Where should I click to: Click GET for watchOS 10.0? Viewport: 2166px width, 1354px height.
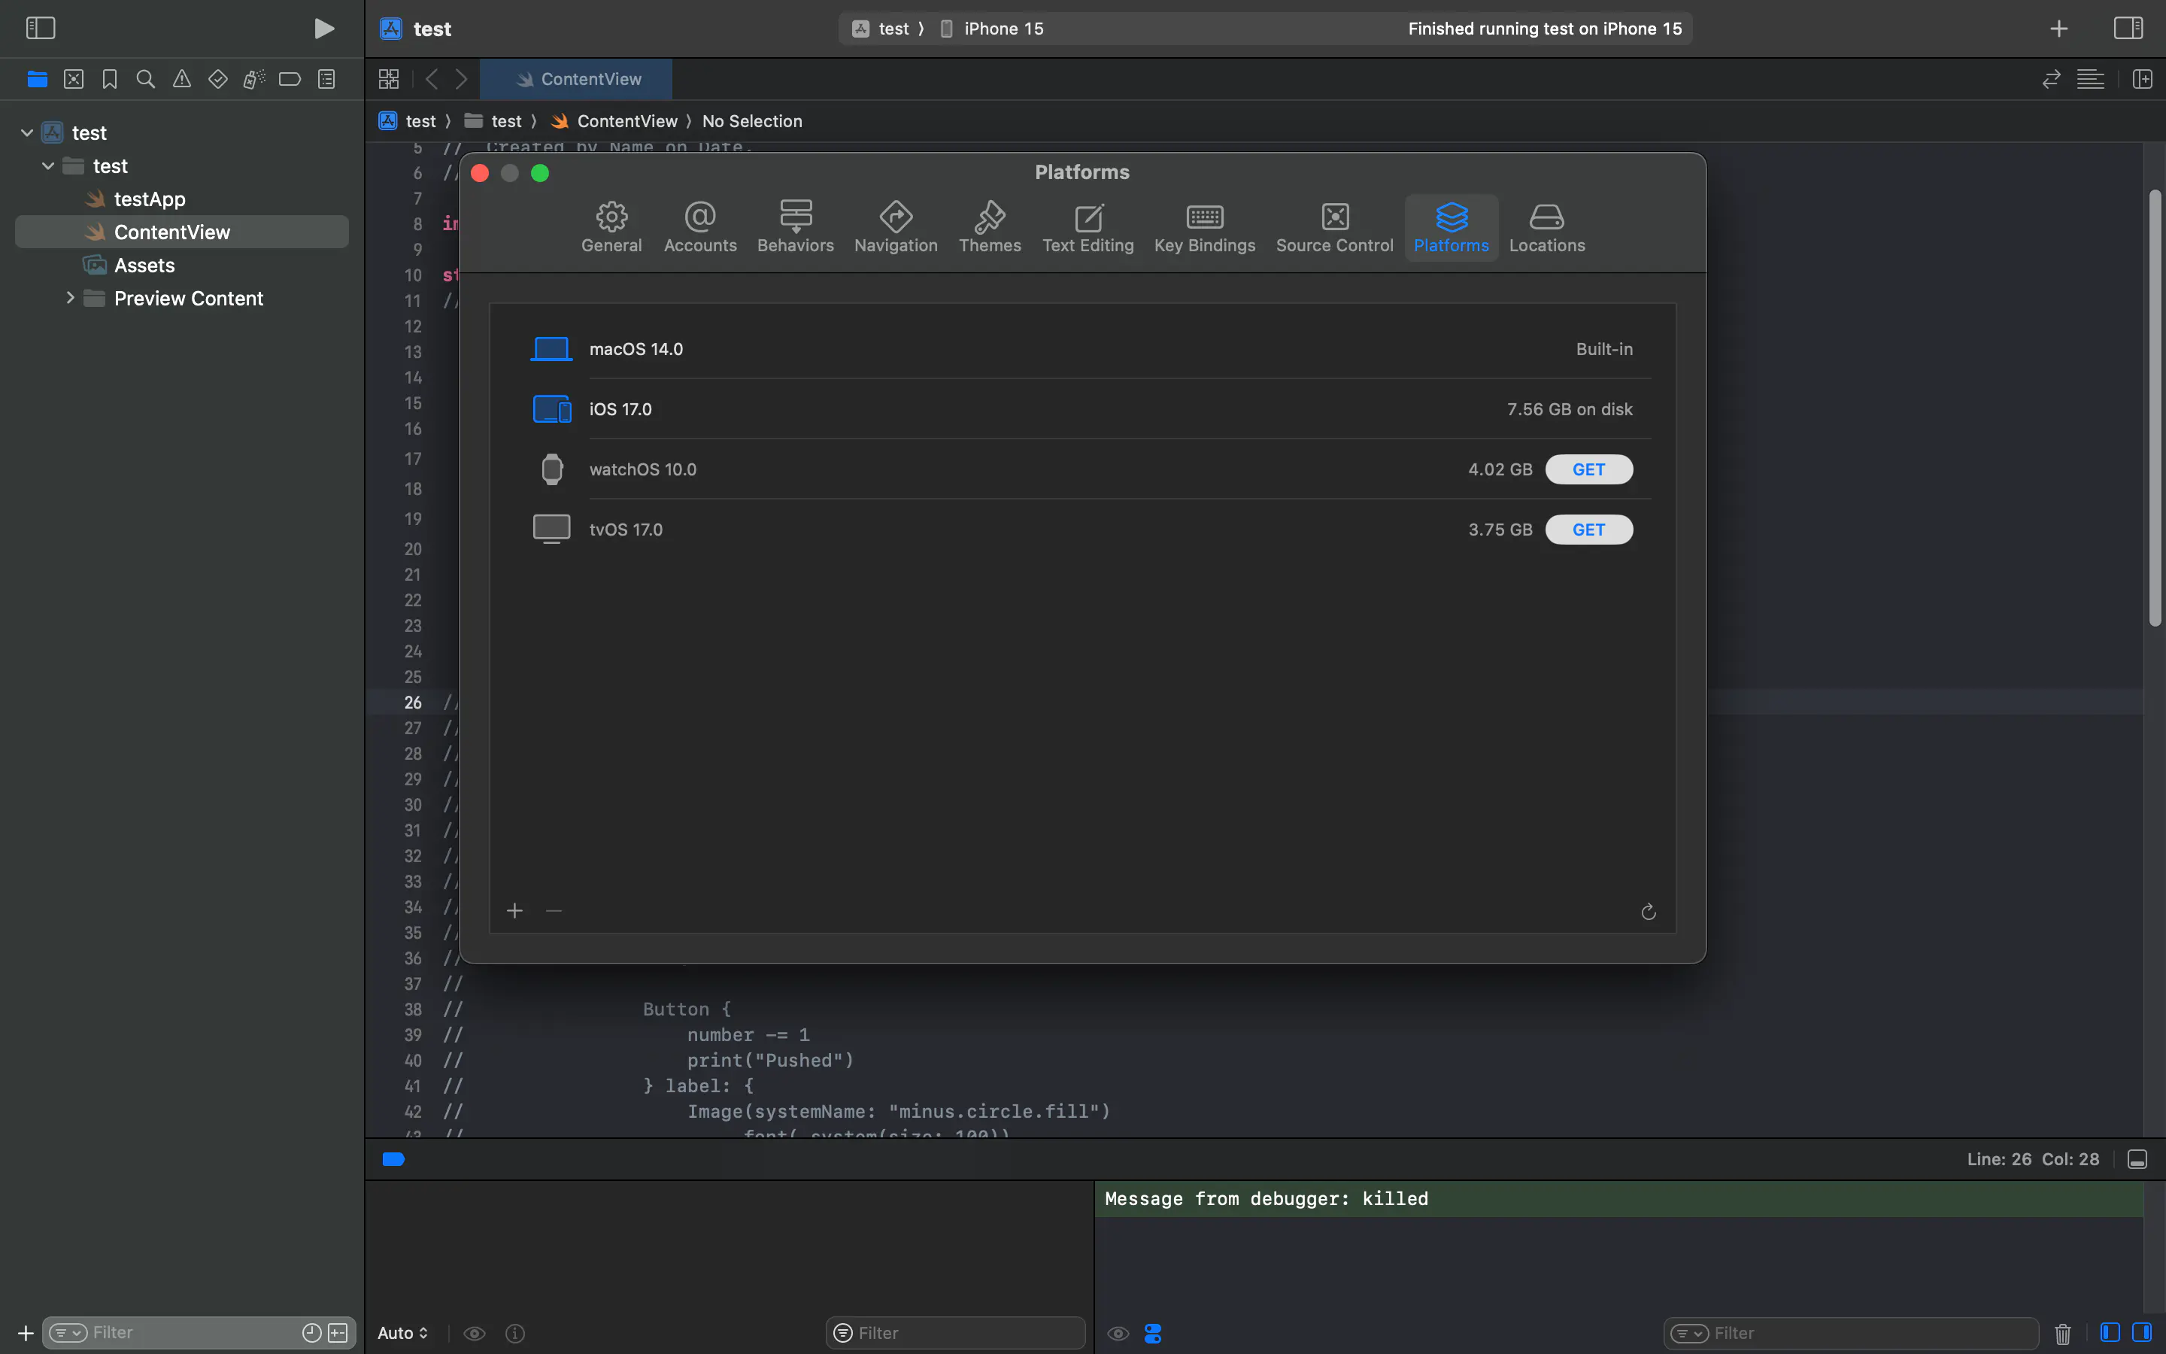1588,469
